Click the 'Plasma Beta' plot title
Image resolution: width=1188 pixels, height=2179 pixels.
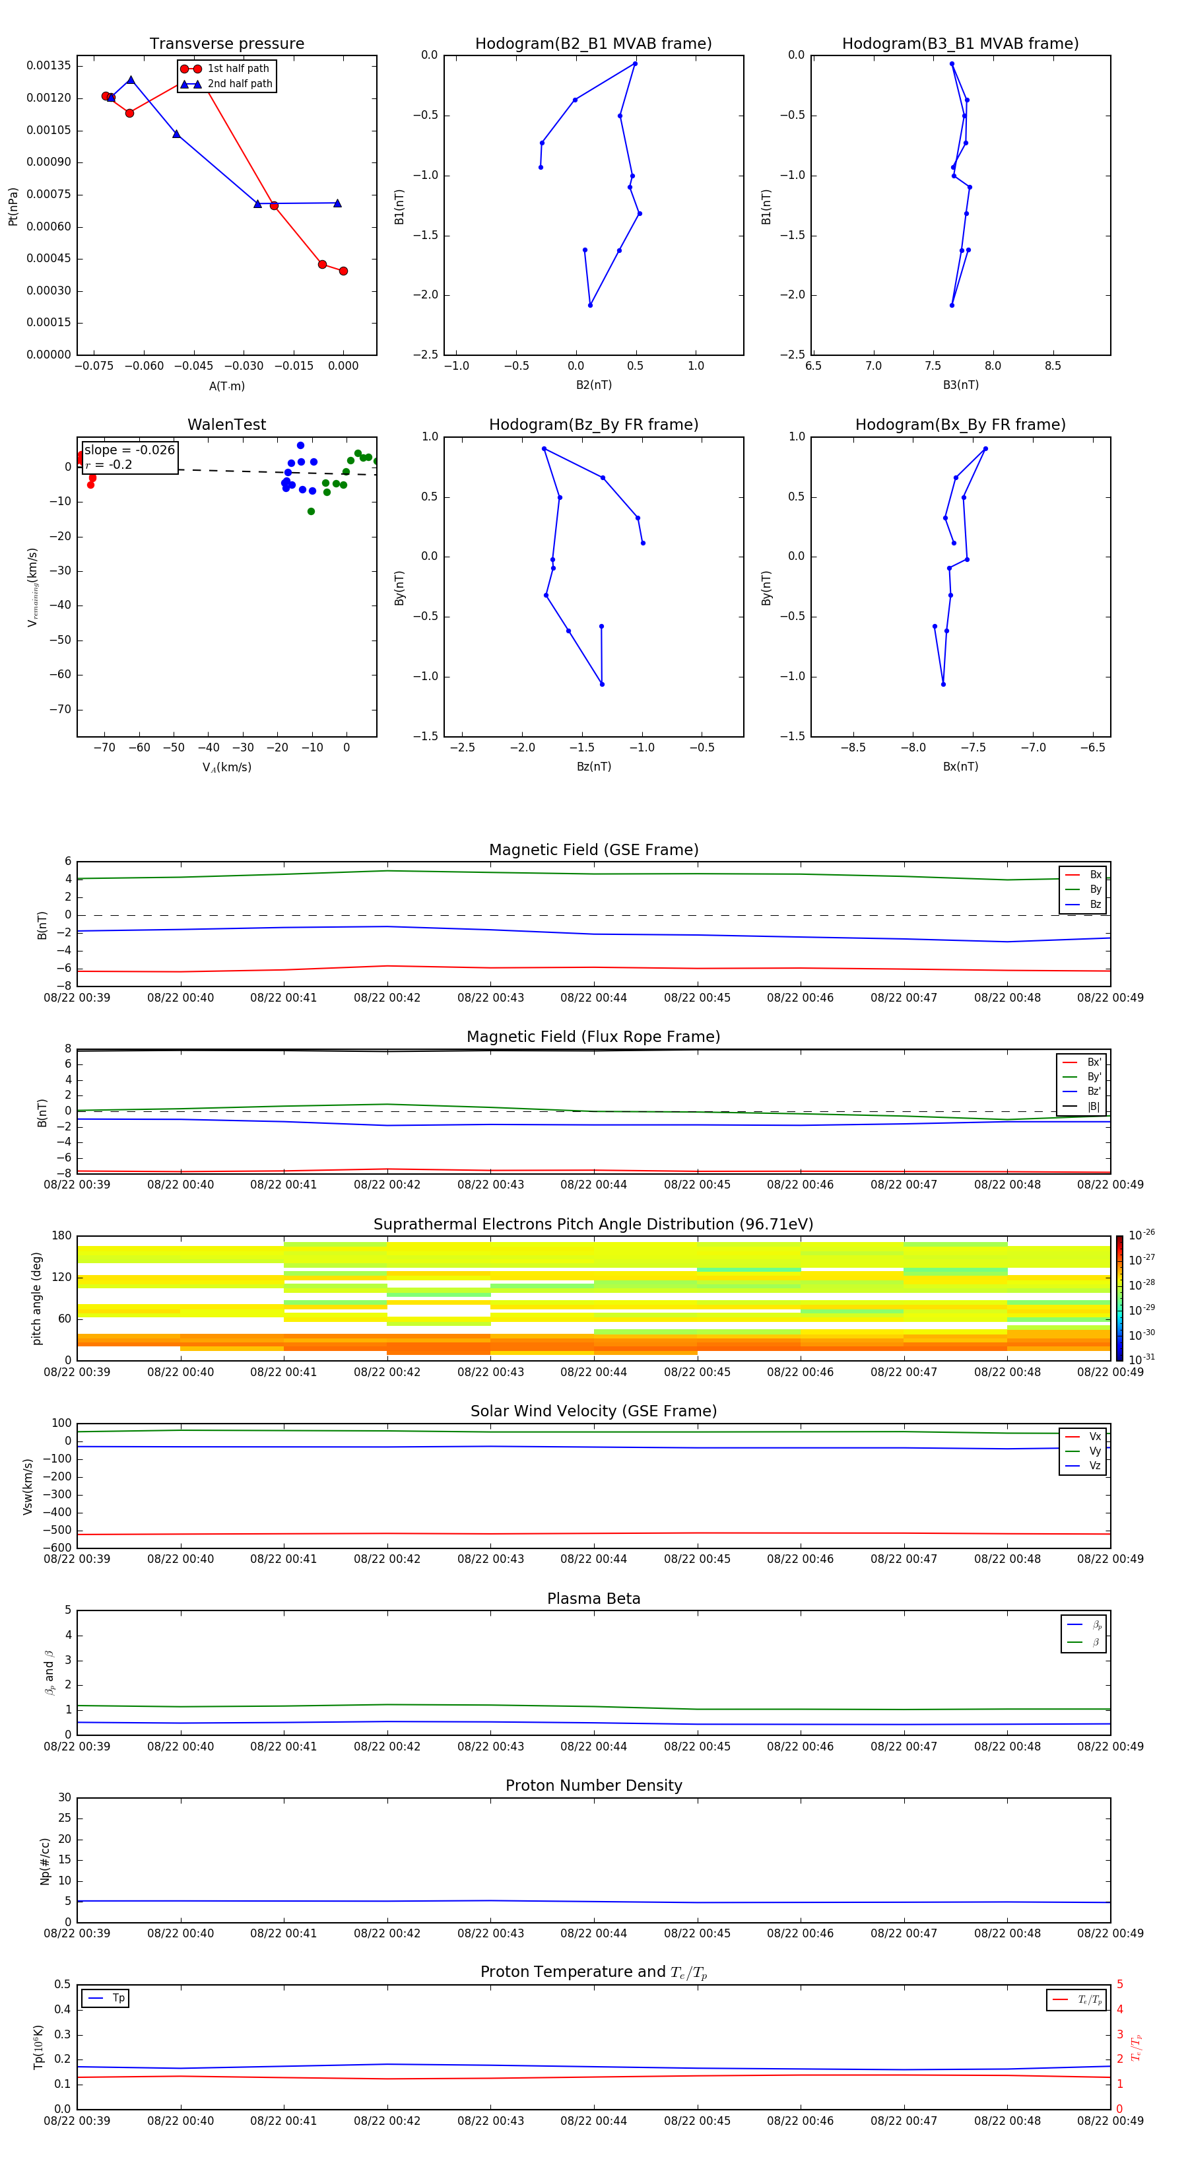pyautogui.click(x=593, y=1599)
